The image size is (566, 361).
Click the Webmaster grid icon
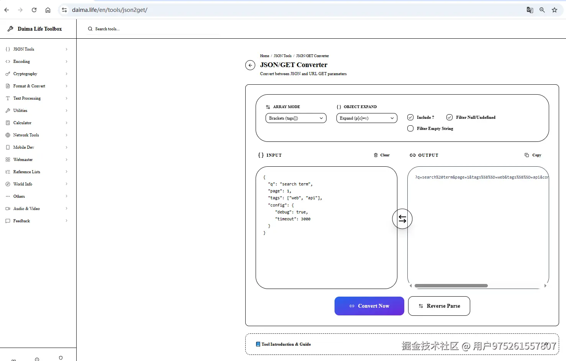tap(8, 159)
